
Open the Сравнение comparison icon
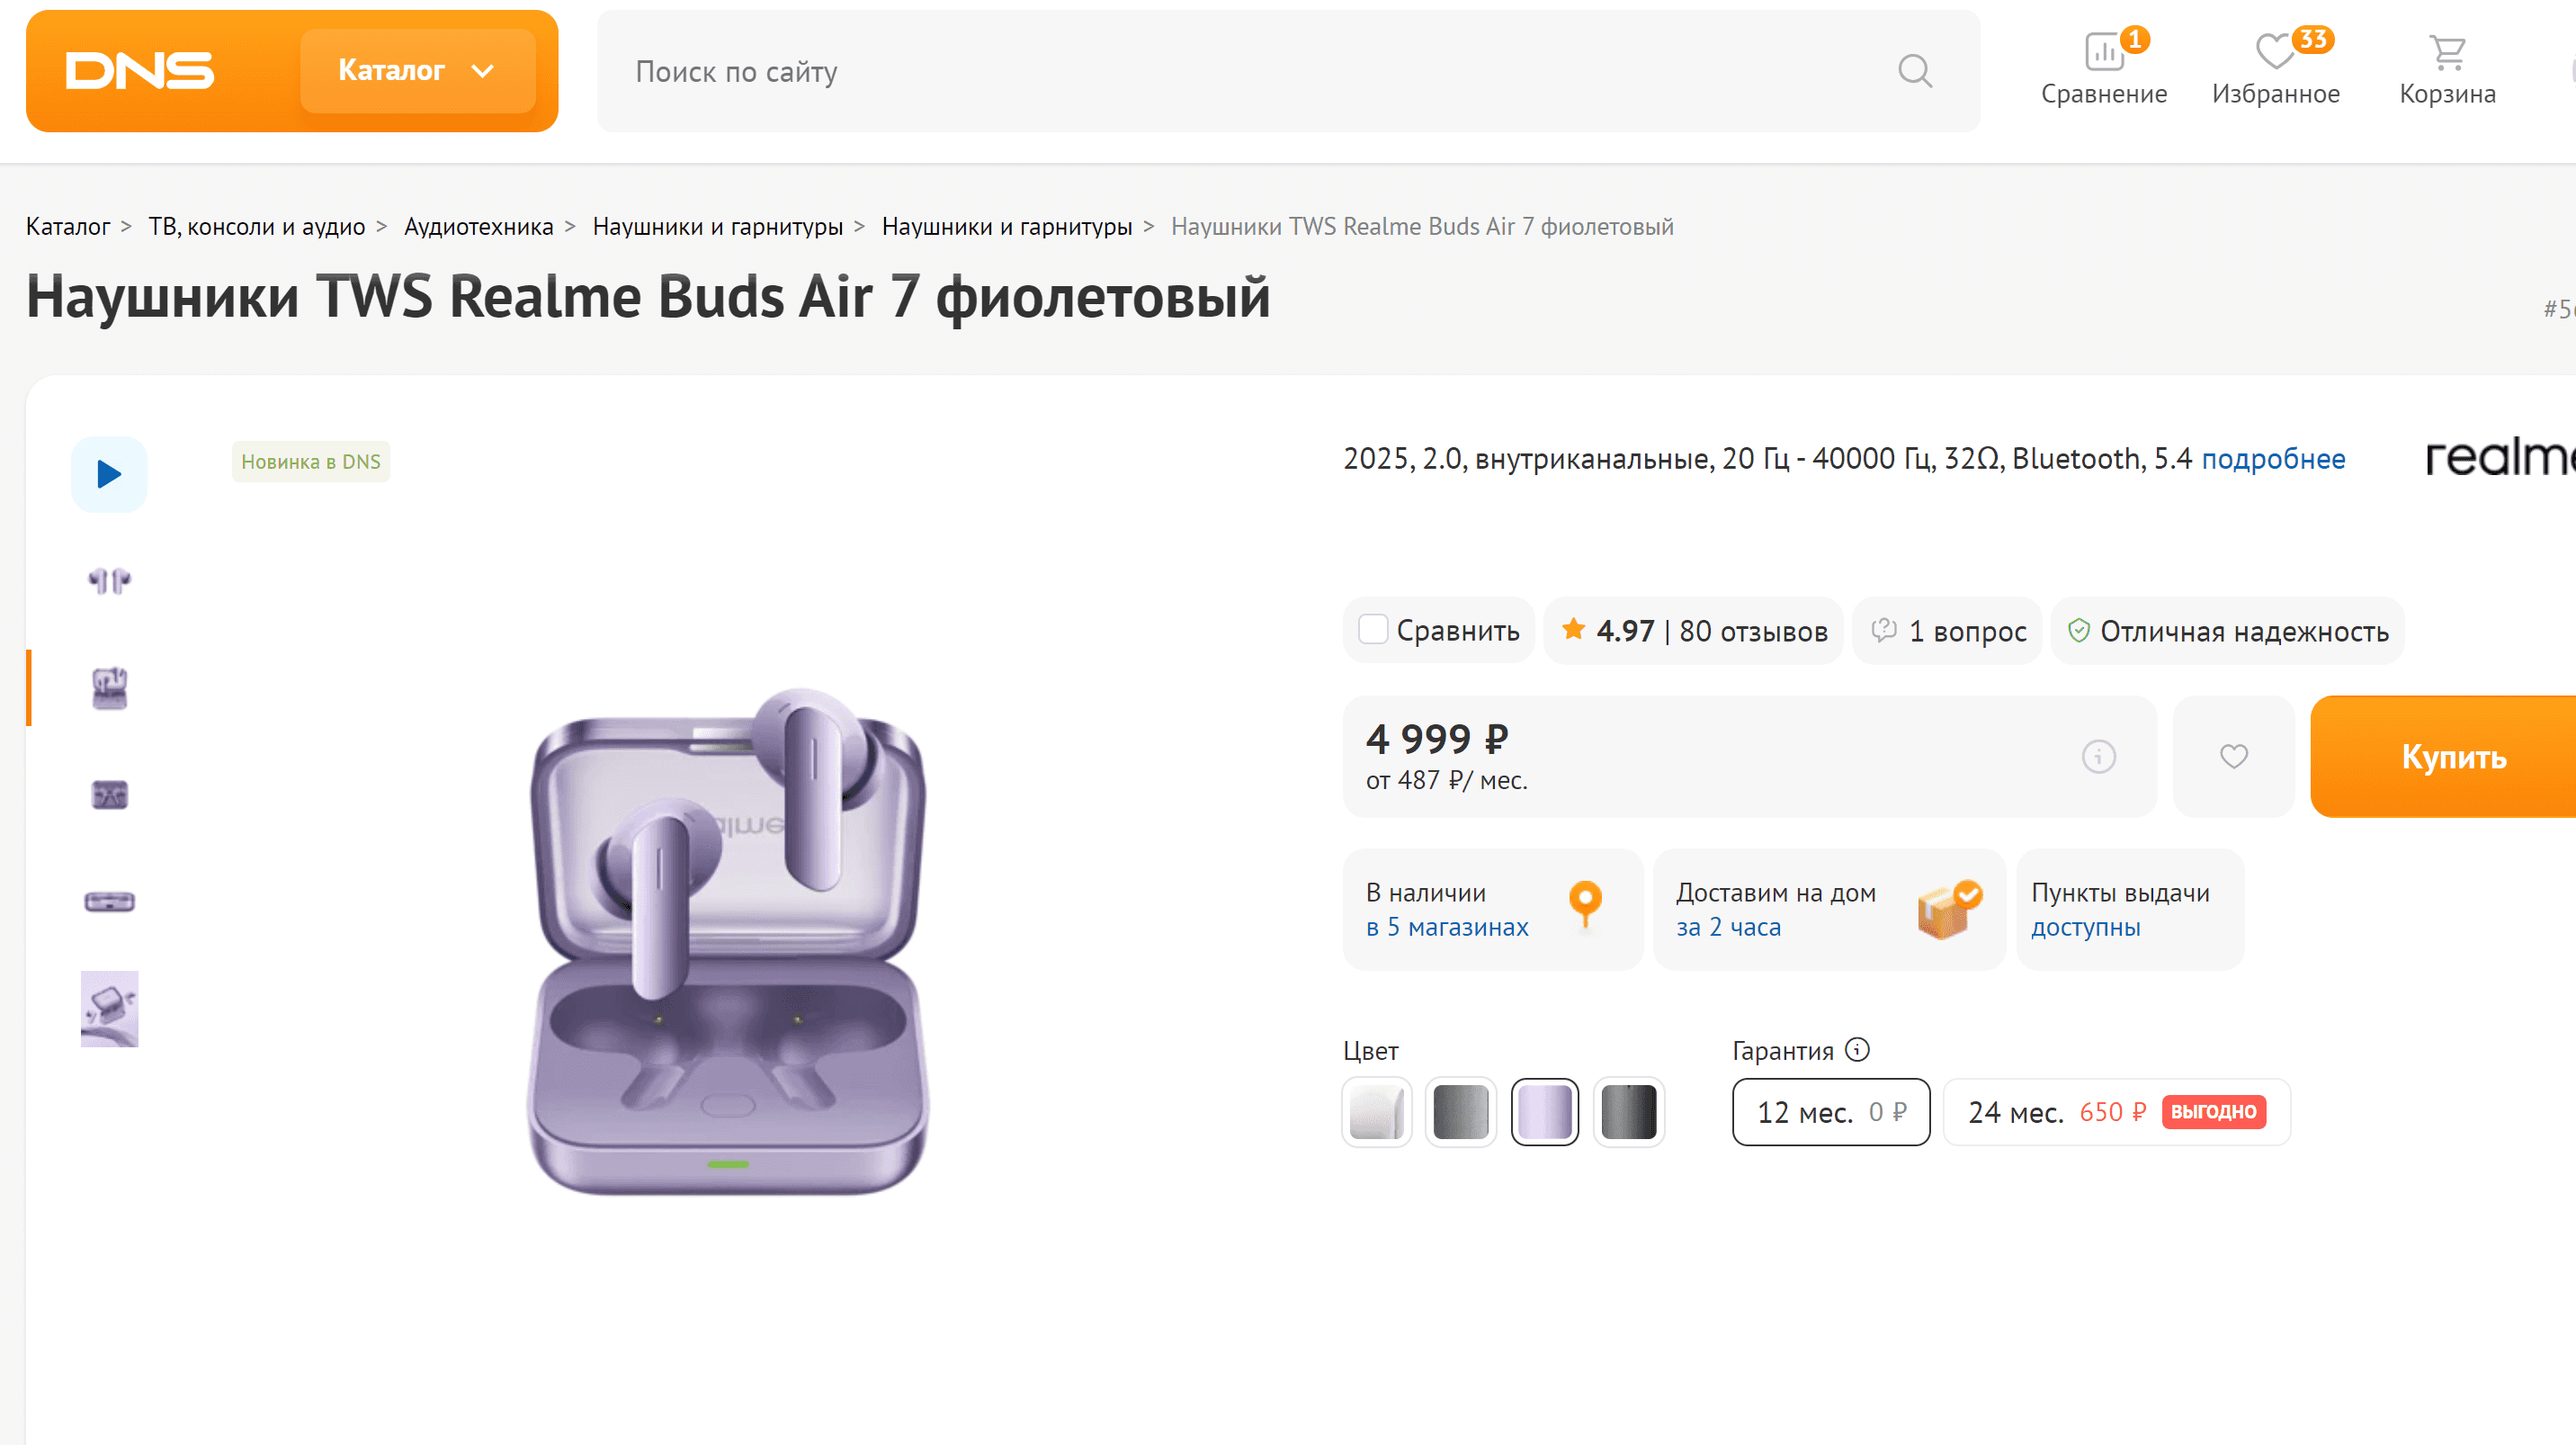coord(2104,53)
